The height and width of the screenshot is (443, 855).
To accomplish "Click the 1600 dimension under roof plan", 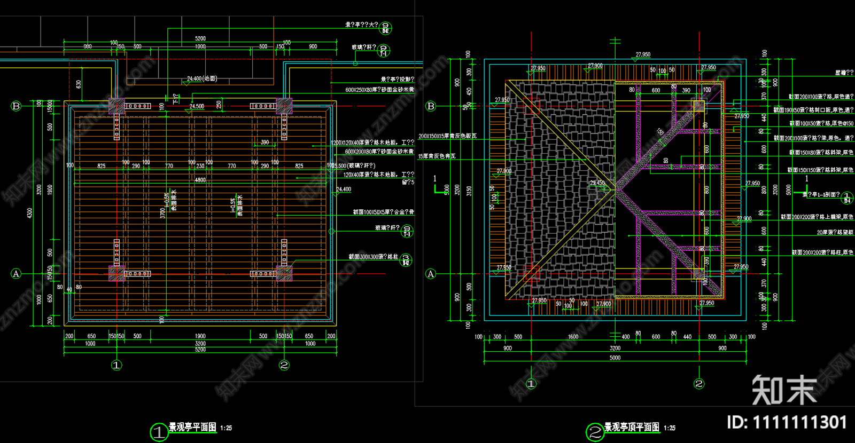I will (x=573, y=337).
